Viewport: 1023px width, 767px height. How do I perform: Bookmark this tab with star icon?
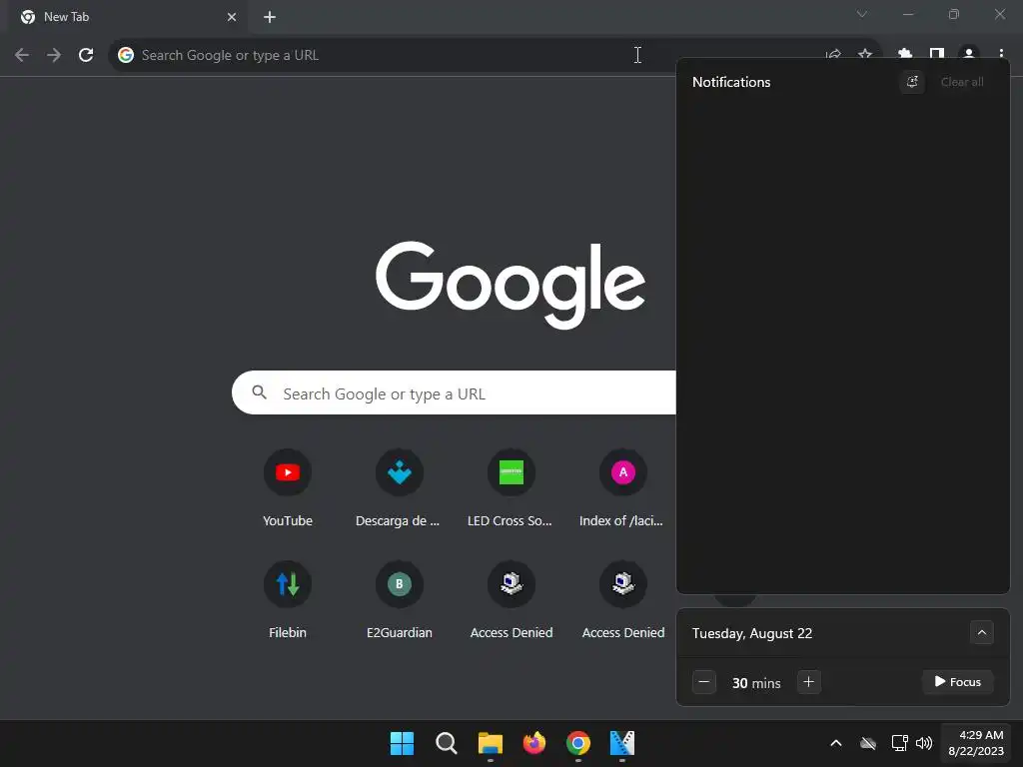(865, 55)
